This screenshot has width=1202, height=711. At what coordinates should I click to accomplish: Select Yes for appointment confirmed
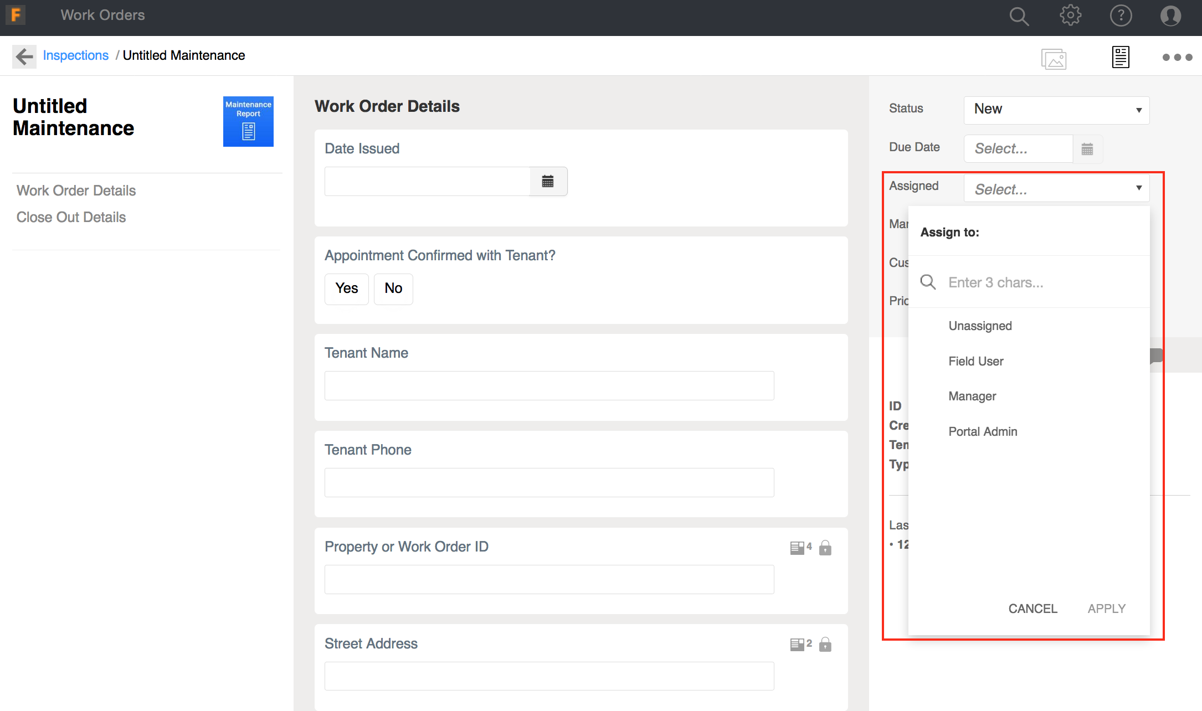pyautogui.click(x=346, y=288)
